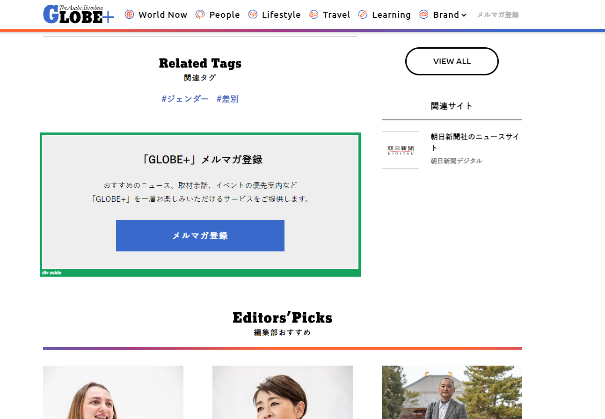
Task: Click メルマガ登録 in the header
Action: 497,15
